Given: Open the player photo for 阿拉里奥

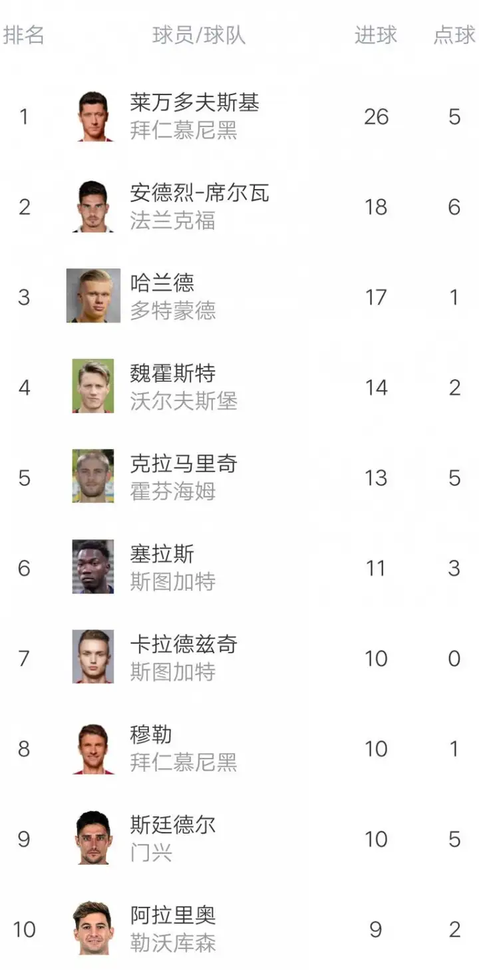Looking at the screenshot, I should [x=93, y=928].
